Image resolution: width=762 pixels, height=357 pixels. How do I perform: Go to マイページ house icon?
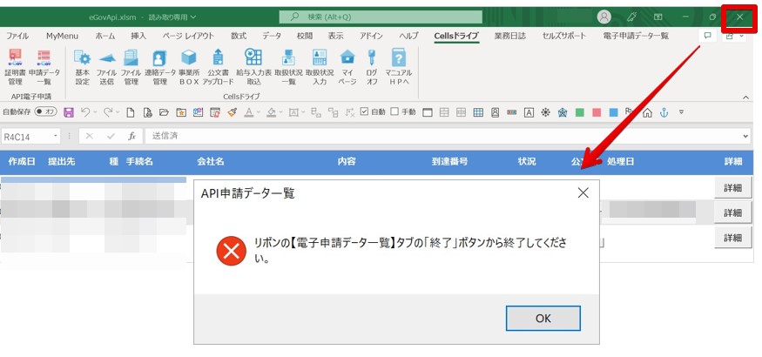pyautogui.click(x=347, y=67)
